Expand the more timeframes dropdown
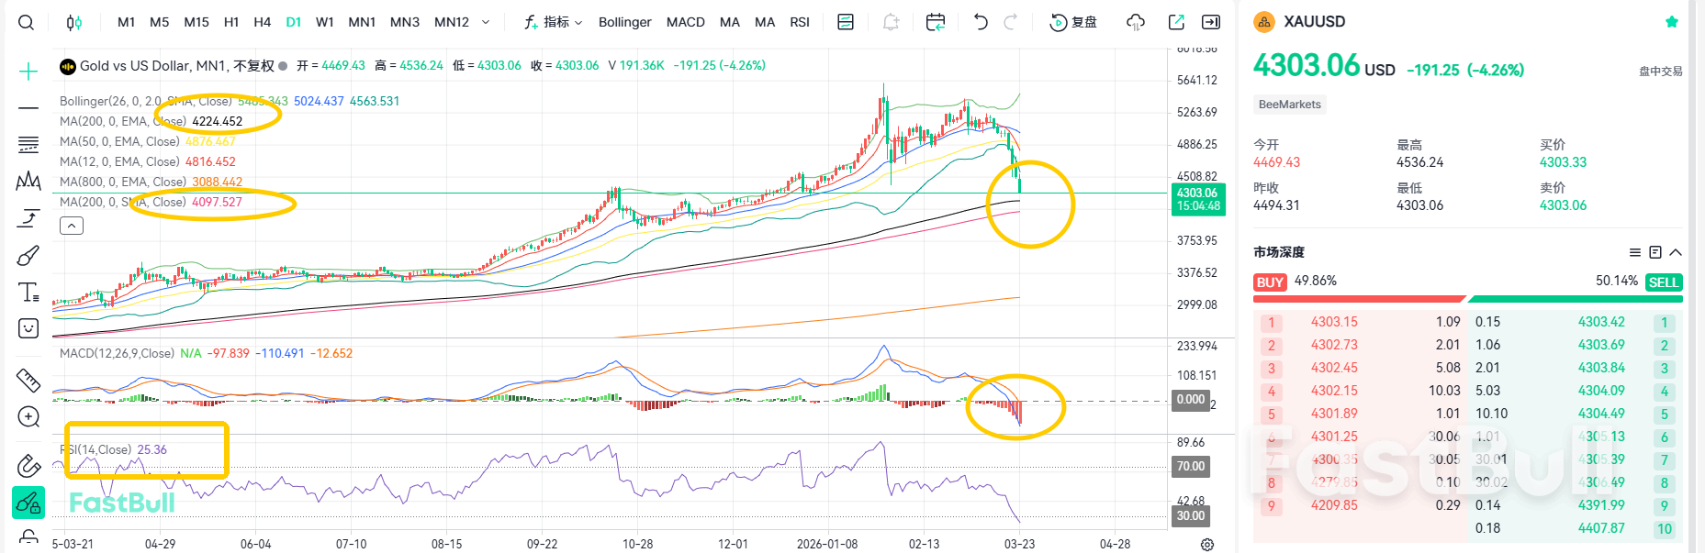1705x553 pixels. (486, 22)
